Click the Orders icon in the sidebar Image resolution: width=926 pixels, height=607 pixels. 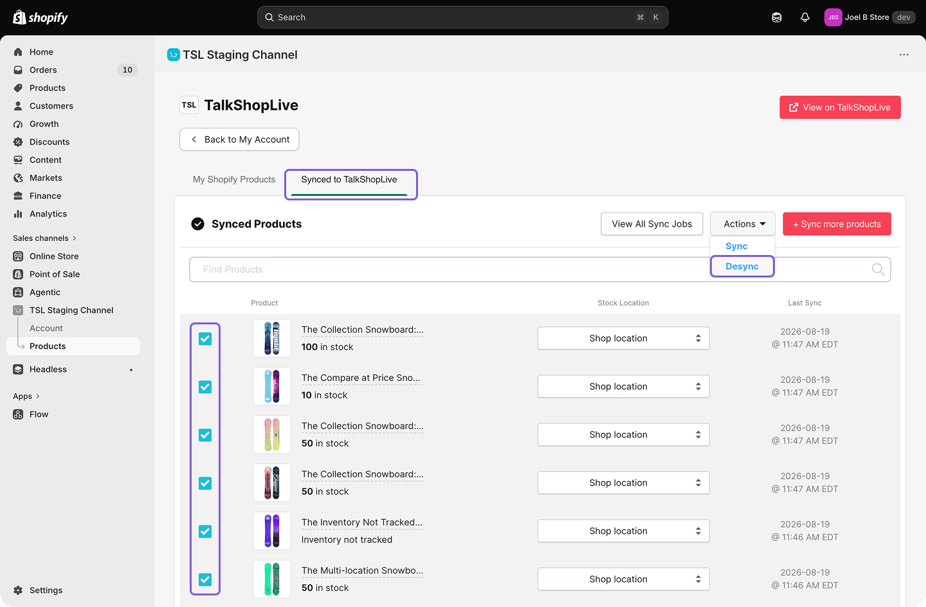[18, 70]
